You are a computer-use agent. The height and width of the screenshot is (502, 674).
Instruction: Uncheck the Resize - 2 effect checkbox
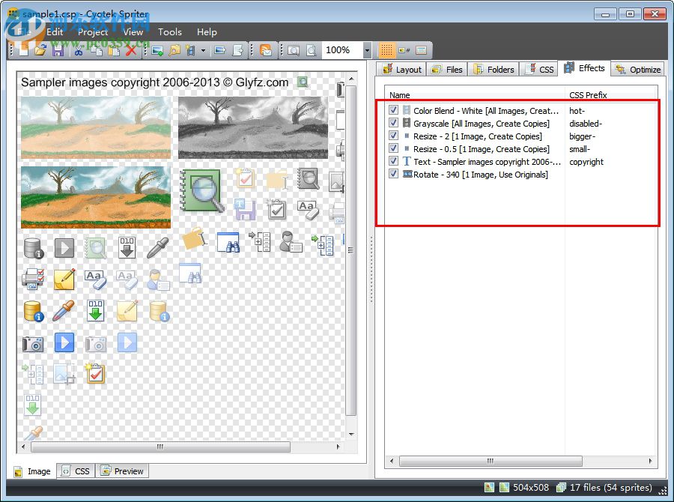pyautogui.click(x=393, y=136)
